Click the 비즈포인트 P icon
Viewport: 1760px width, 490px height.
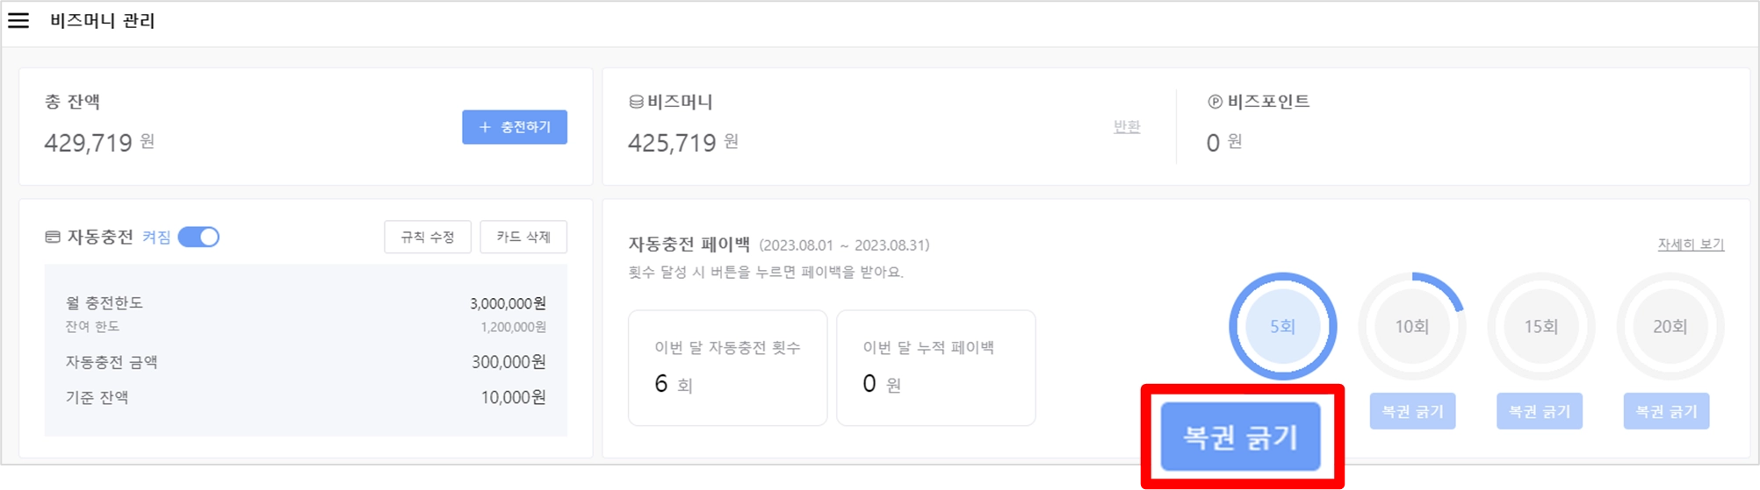[x=1215, y=102]
